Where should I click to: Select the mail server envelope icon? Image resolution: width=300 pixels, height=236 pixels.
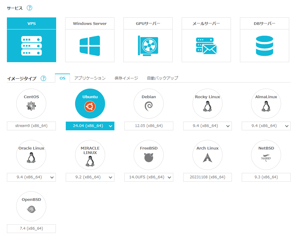(x=206, y=46)
